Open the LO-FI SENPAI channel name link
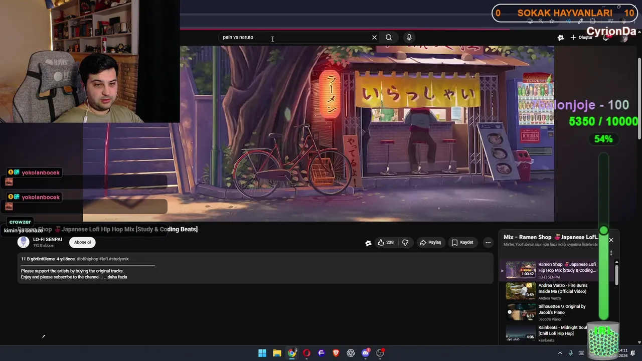The image size is (642, 361). [x=48, y=240]
